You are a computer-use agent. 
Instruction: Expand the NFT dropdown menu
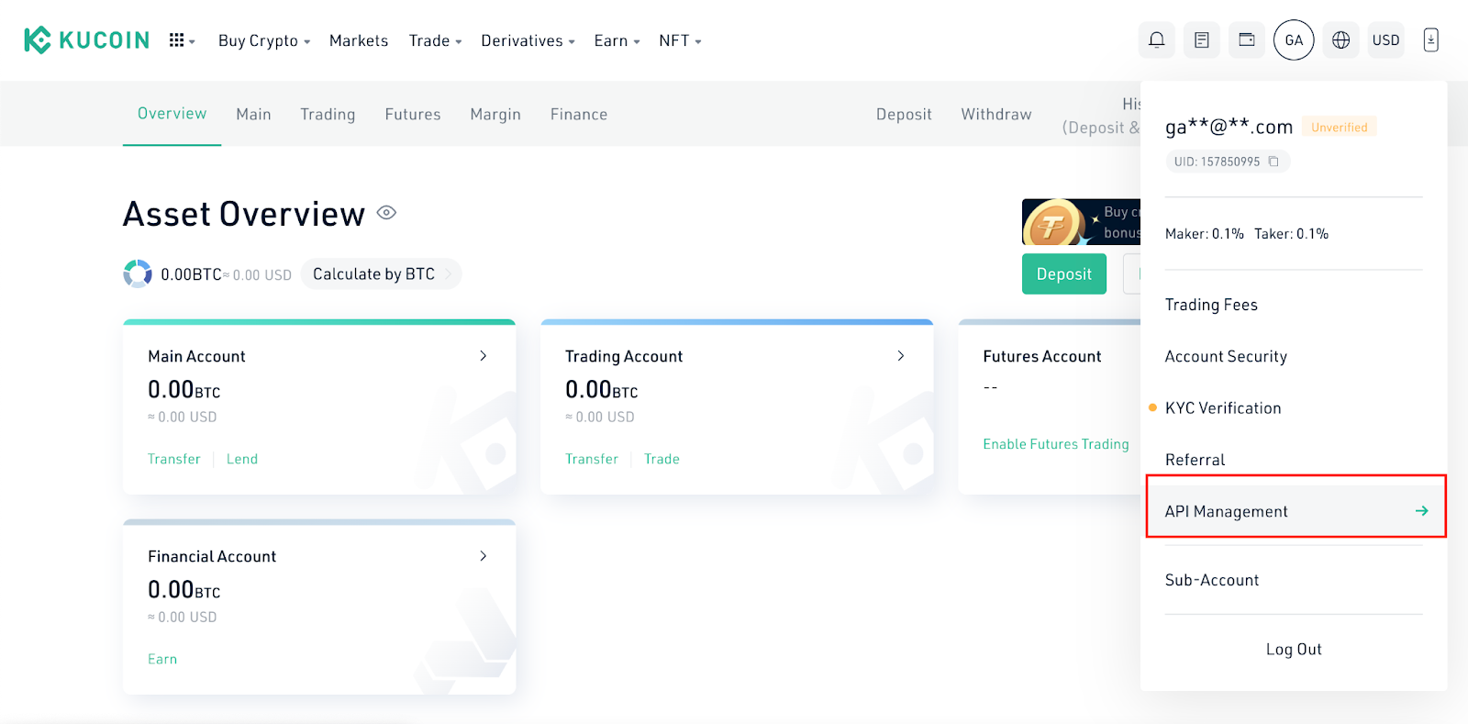680,40
